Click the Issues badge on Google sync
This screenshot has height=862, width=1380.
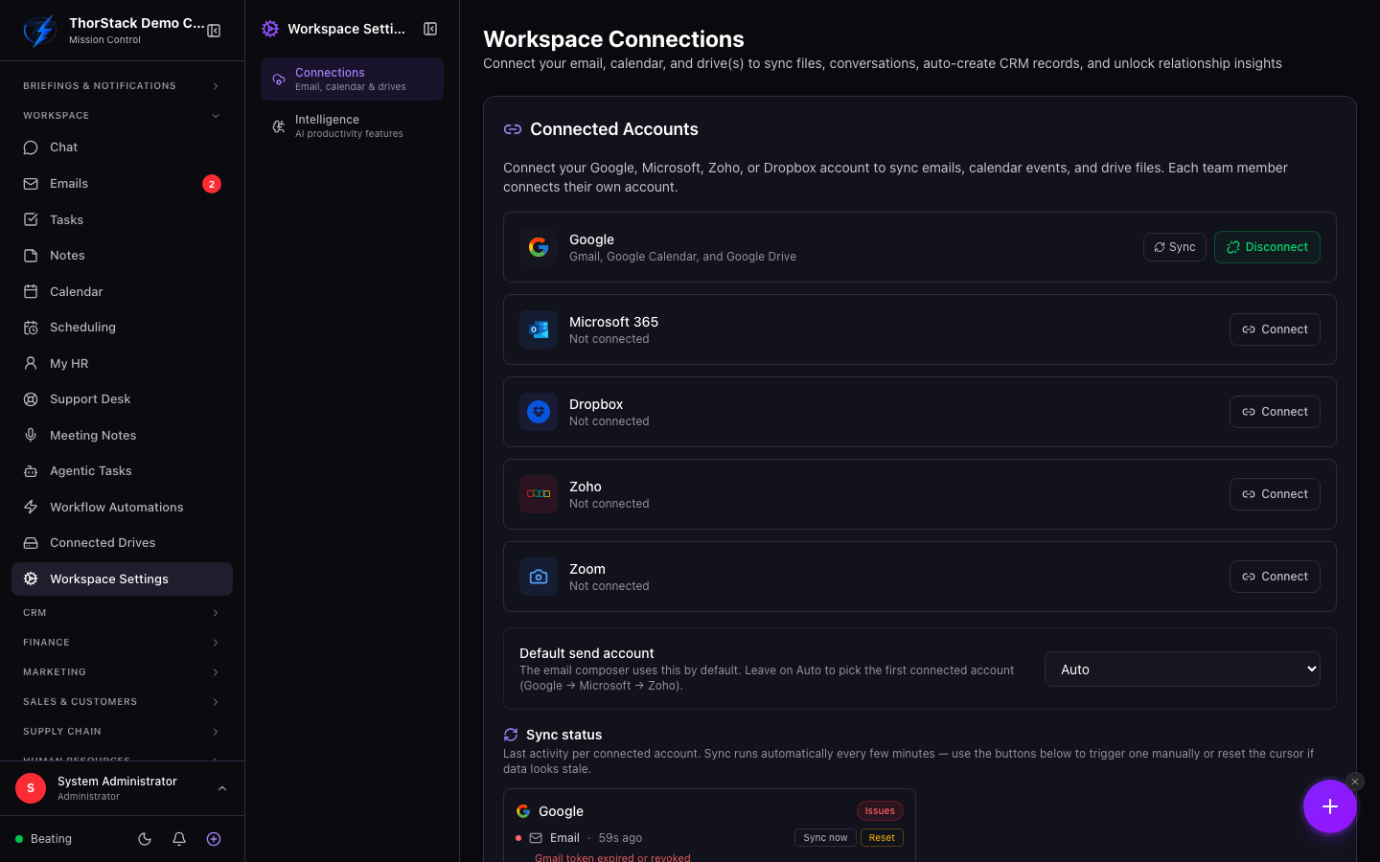pos(880,811)
